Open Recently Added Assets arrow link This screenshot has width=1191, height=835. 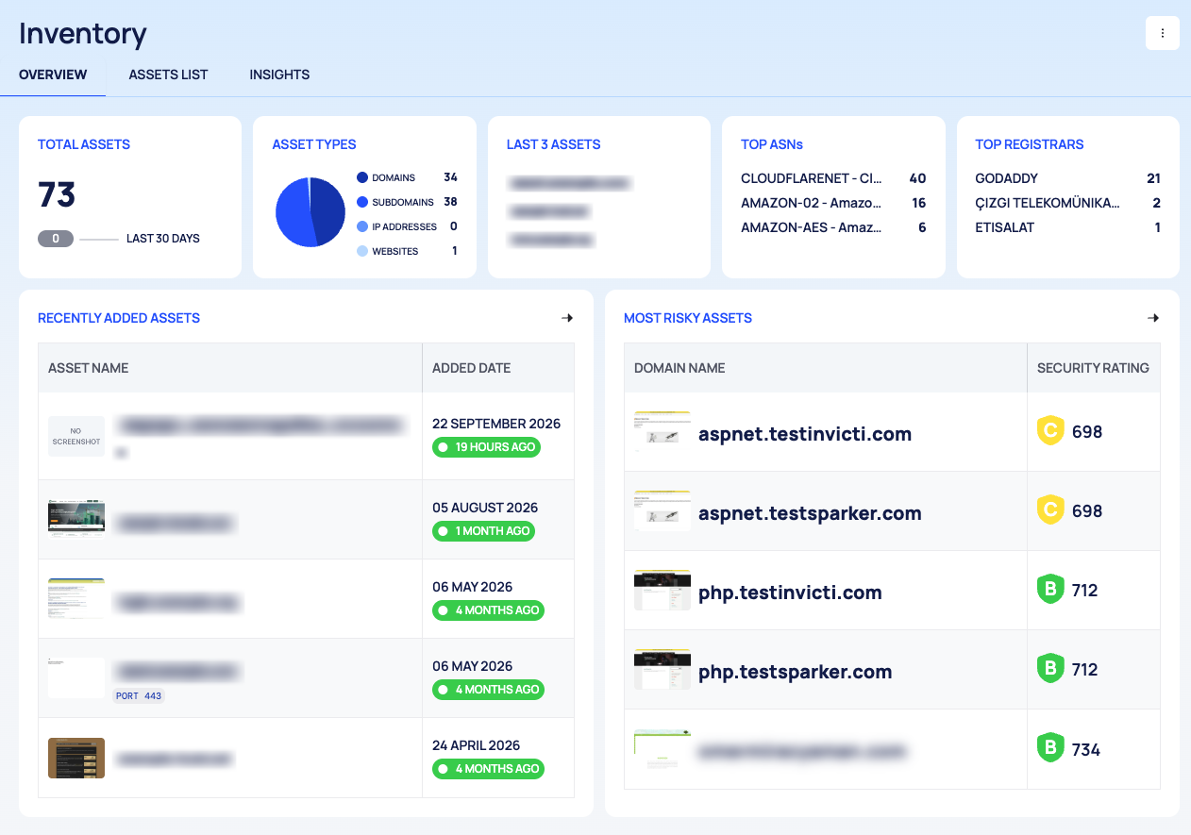tap(567, 318)
